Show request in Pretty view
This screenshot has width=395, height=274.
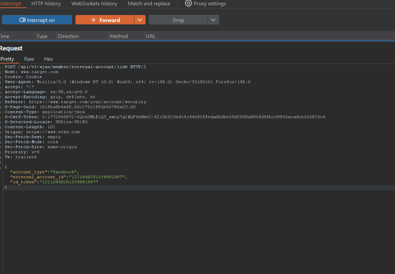tap(7, 59)
